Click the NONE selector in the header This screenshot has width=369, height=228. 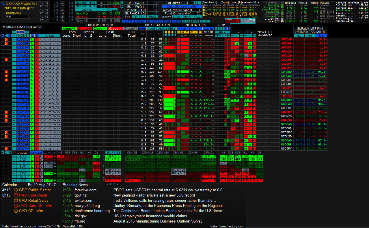[x=23, y=35]
